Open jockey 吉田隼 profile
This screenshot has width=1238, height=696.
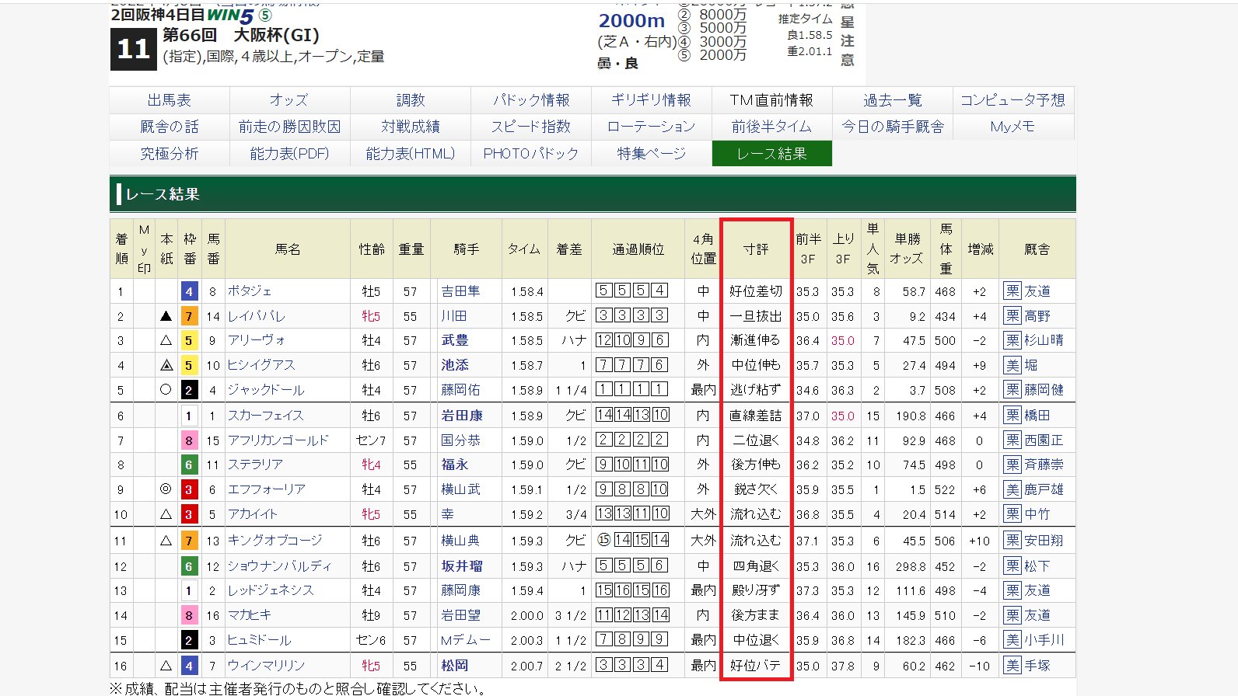click(460, 291)
